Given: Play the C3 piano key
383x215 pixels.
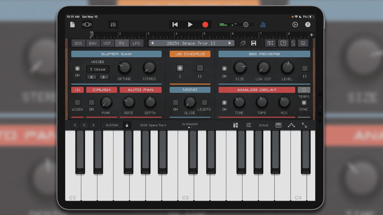Looking at the screenshot, I should (x=185, y=187).
